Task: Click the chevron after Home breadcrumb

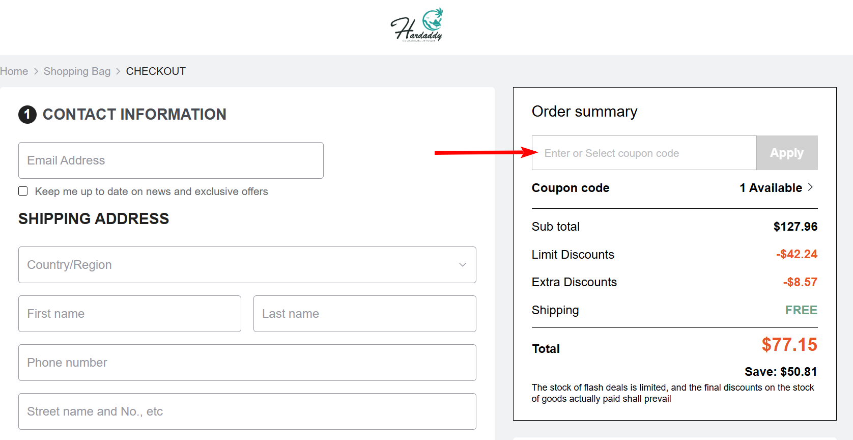Action: click(36, 71)
